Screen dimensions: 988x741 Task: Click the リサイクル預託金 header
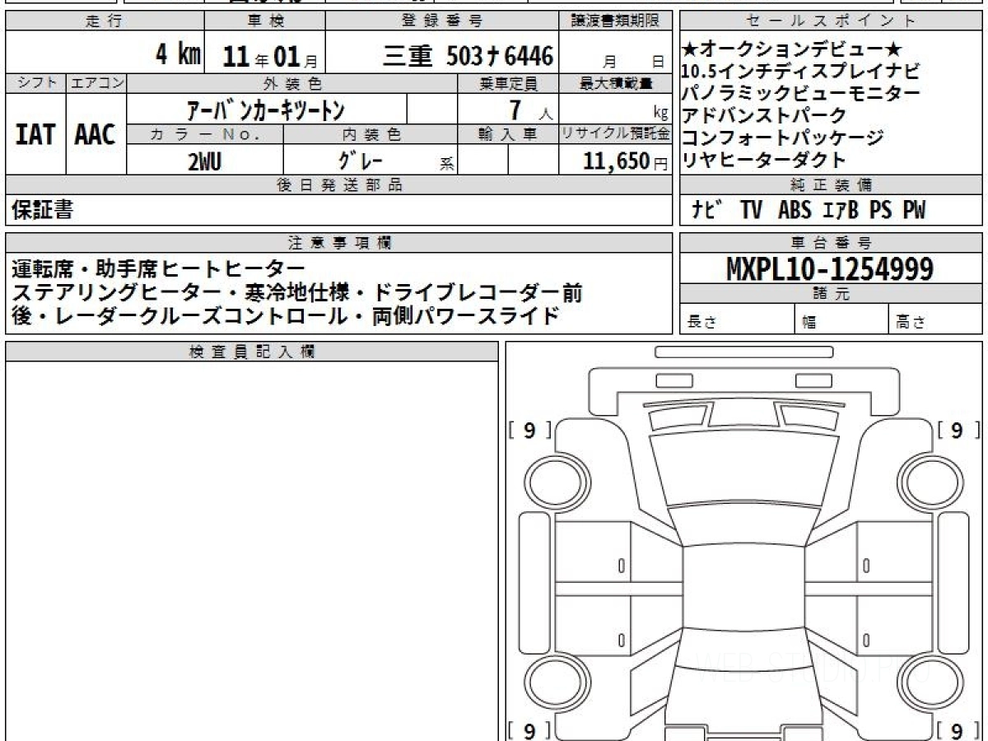coord(617,134)
